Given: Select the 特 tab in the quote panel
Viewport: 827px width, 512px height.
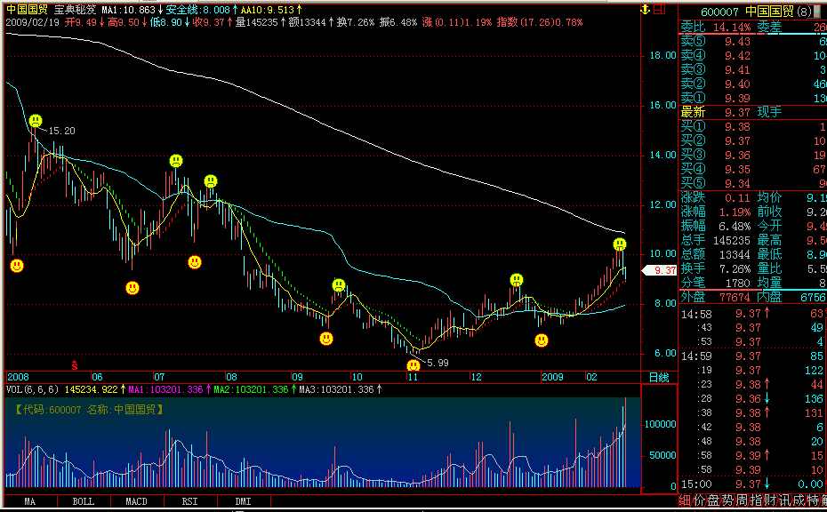Looking at the screenshot, I should tap(813, 500).
